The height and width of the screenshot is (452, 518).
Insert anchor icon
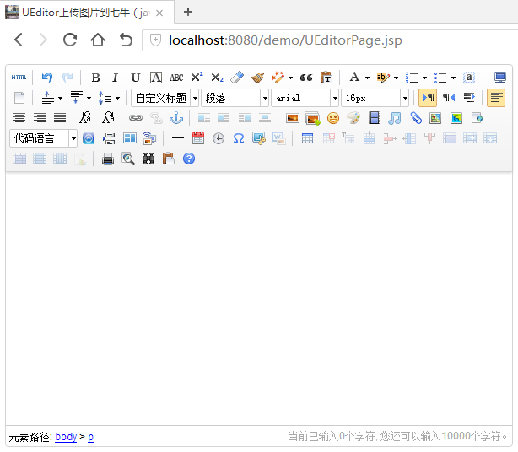coord(176,118)
